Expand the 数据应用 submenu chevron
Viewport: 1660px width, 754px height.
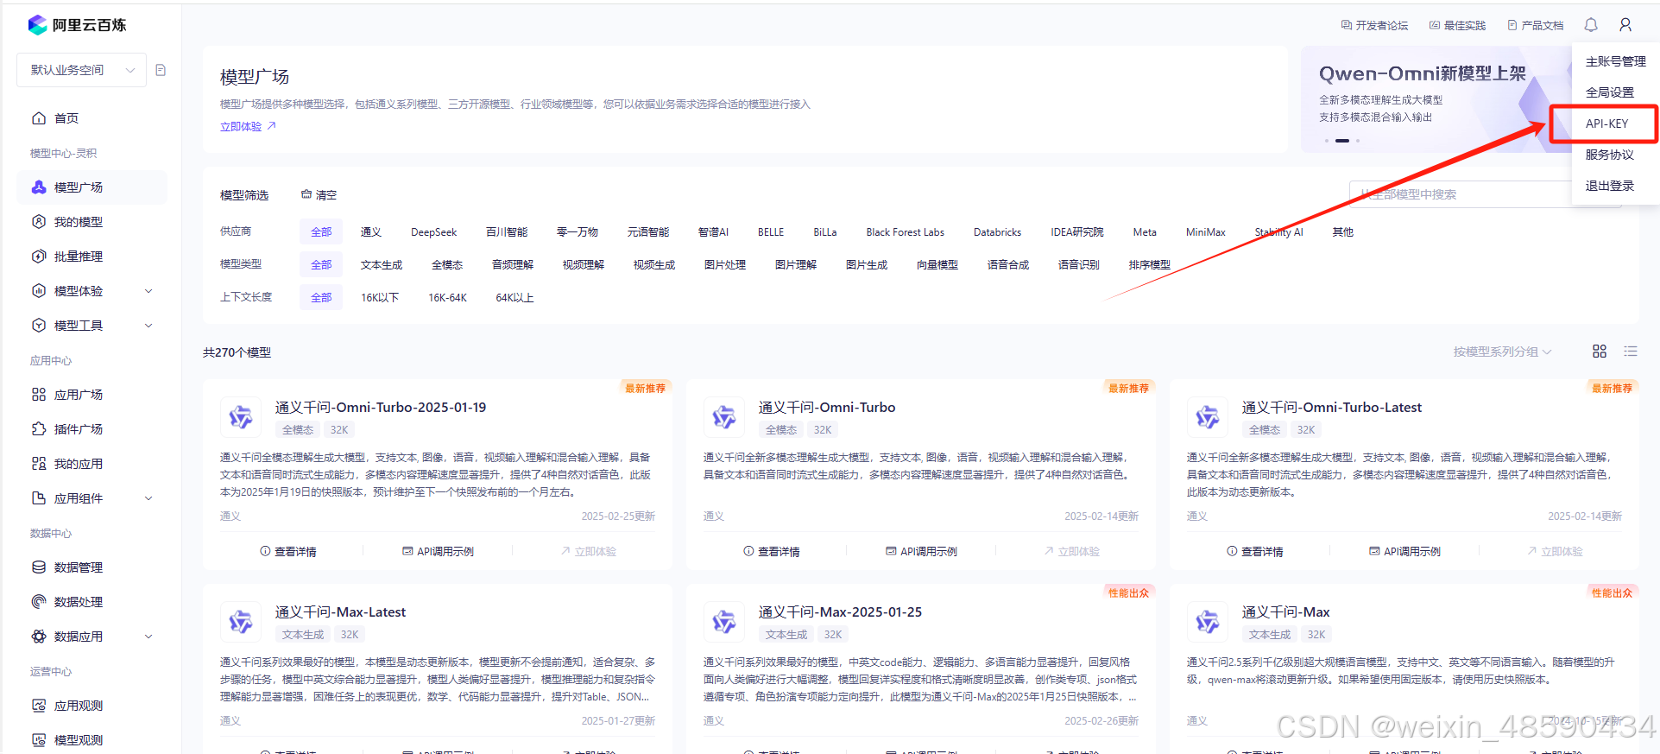[148, 637]
